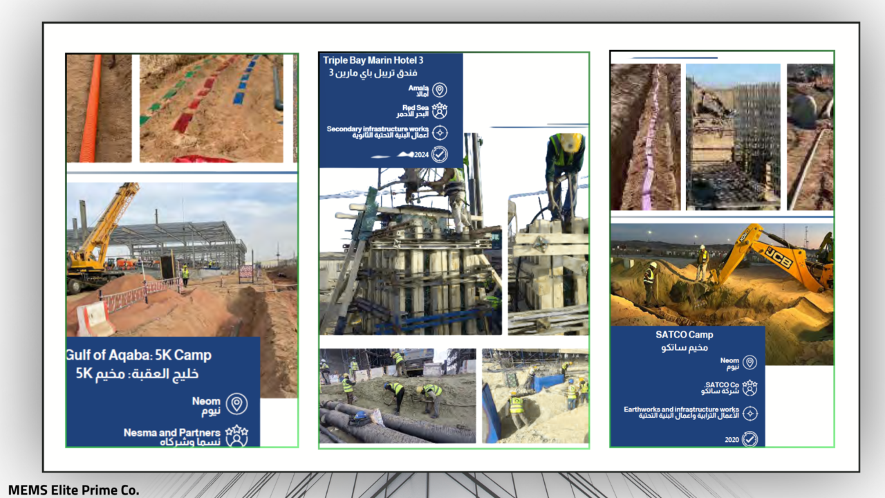Select the trench photo with purple warning tape

click(x=646, y=137)
